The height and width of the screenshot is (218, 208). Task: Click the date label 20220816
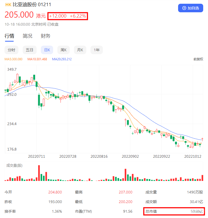point(99,157)
